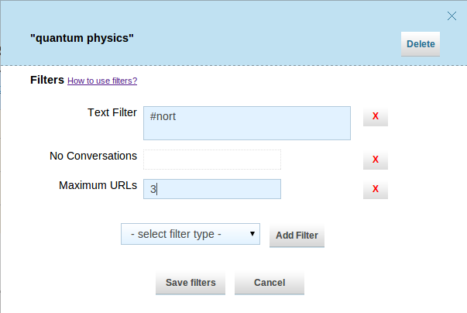The image size is (467, 313).
Task: Save filters for this search
Action: coord(191,283)
